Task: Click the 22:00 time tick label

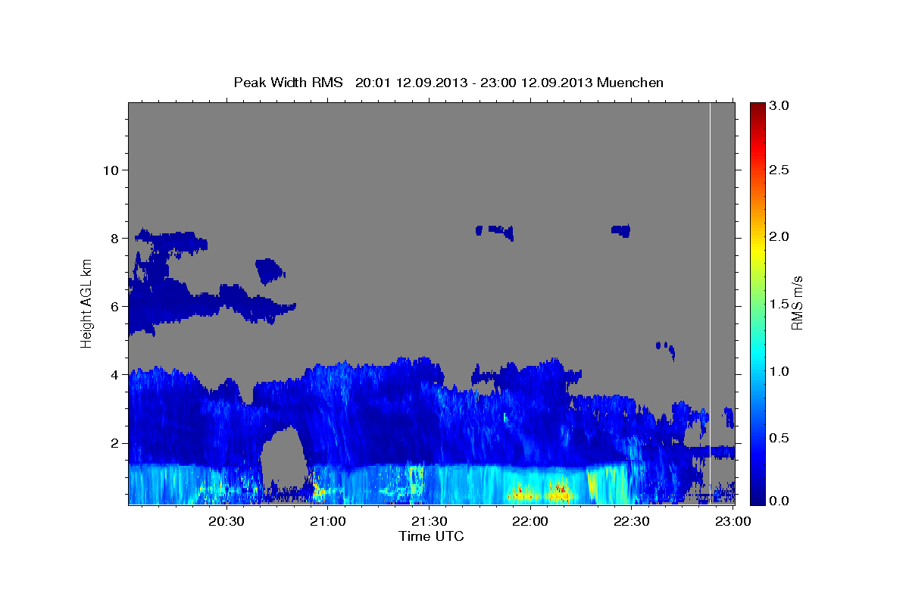Action: click(x=530, y=522)
